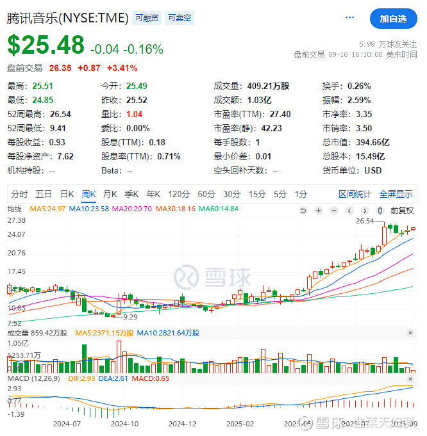Click the pre-market price 26.35
This screenshot has width=427, height=436.
pyautogui.click(x=60, y=68)
